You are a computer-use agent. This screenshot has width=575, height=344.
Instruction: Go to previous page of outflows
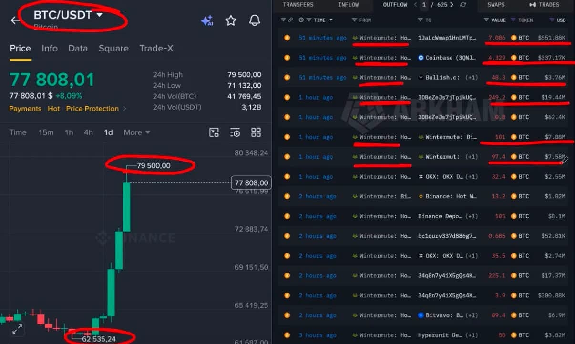click(415, 5)
